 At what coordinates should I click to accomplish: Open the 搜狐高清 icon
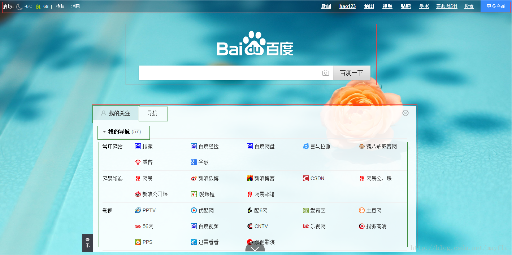tap(362, 226)
